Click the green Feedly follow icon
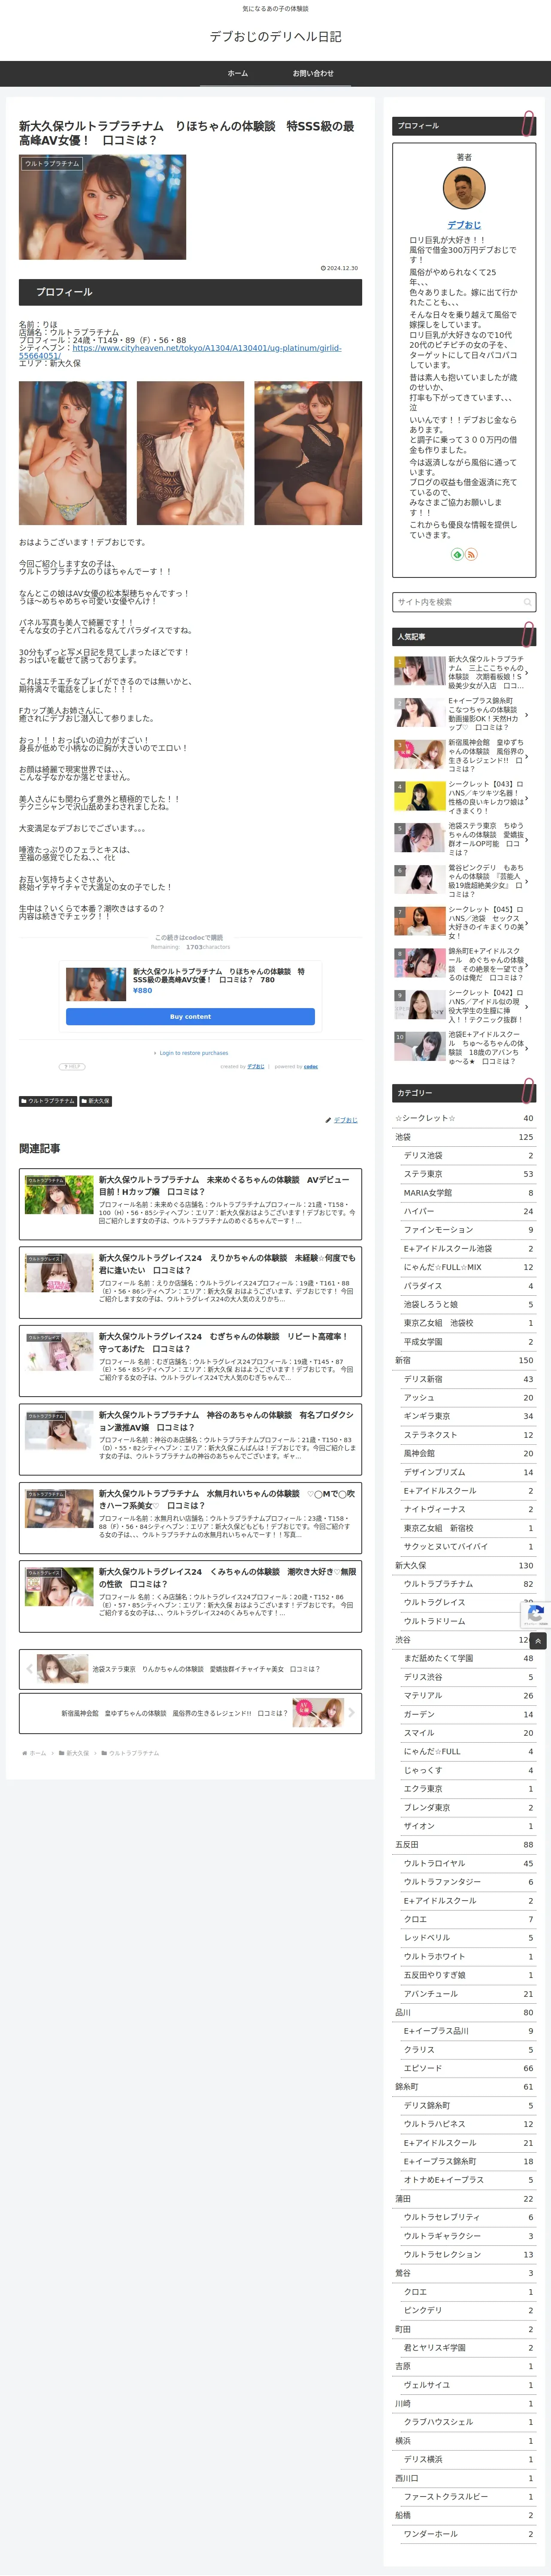 coord(457,554)
